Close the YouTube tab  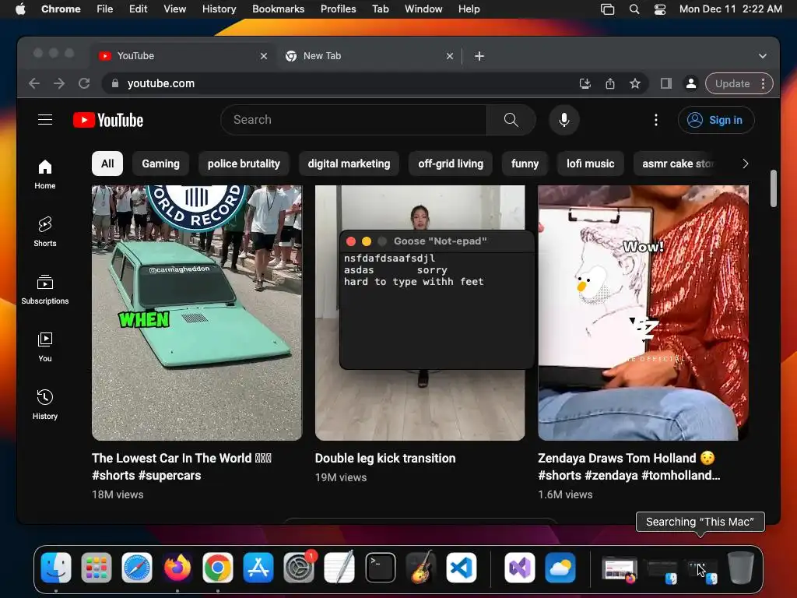tap(263, 56)
